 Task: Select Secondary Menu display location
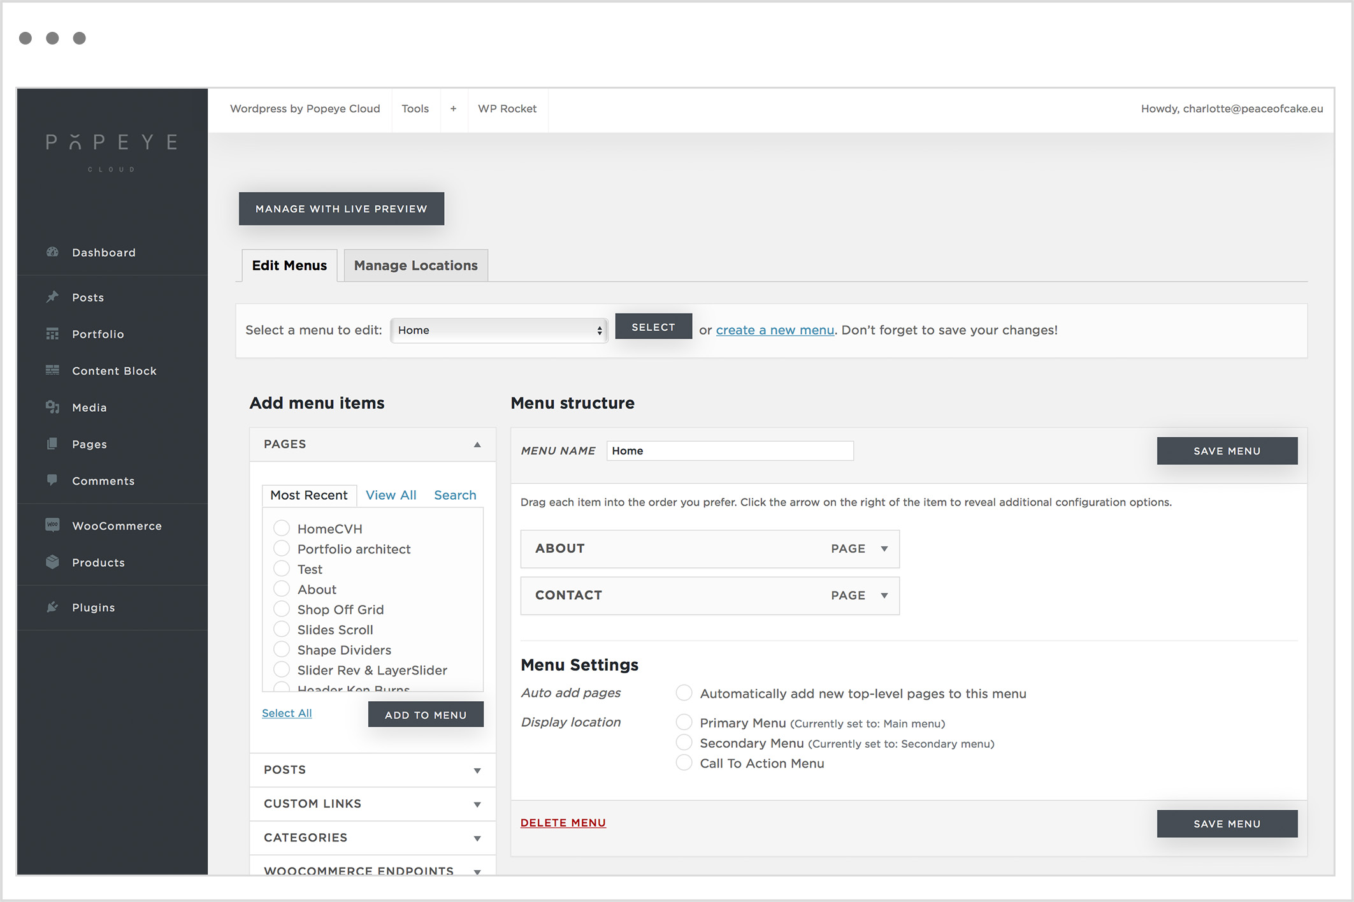[x=684, y=743]
